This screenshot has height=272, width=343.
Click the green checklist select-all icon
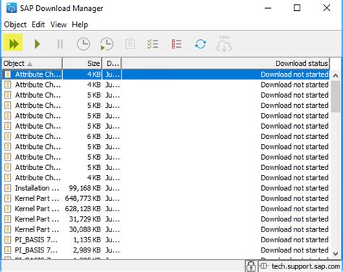[x=153, y=44]
